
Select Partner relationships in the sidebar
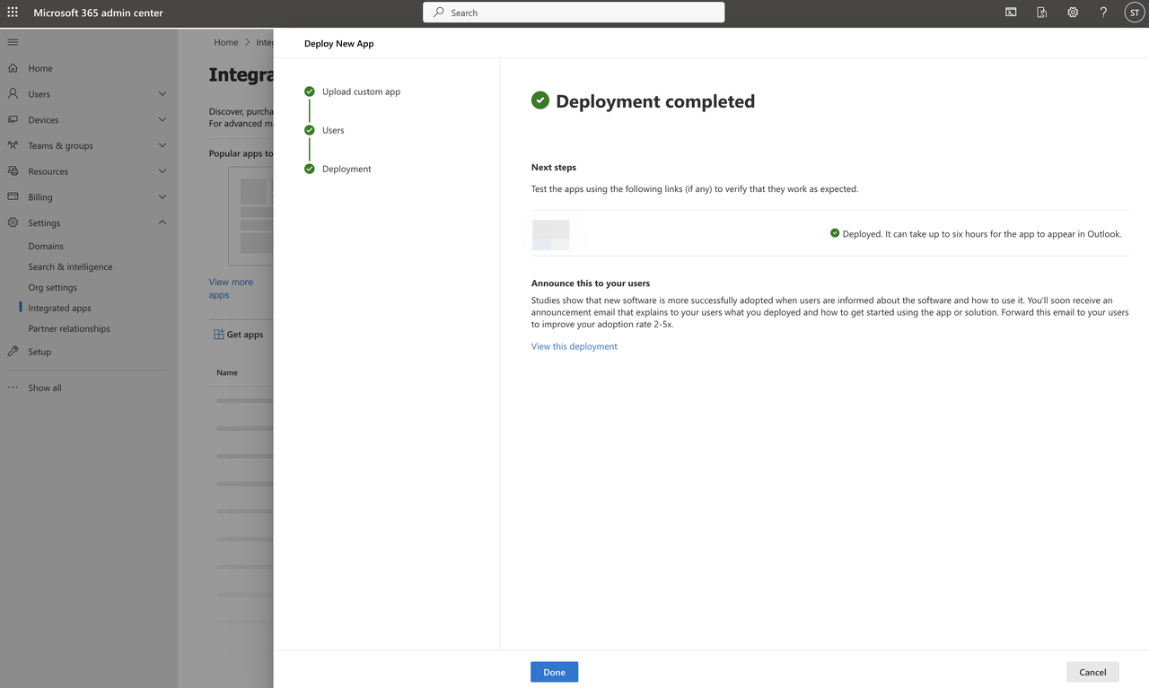pyautogui.click(x=69, y=328)
